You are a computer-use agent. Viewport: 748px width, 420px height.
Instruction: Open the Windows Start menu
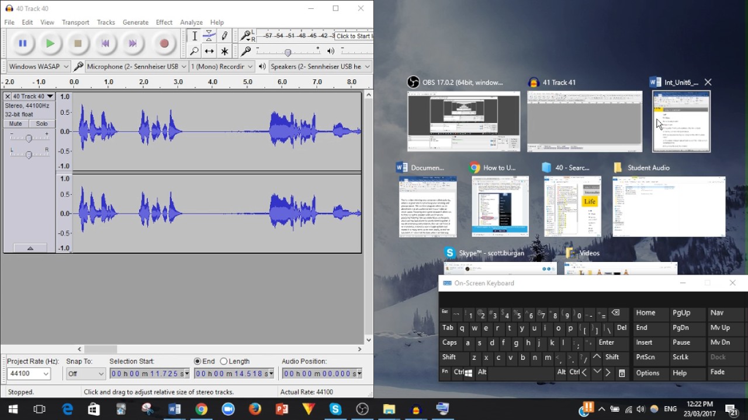click(13, 409)
